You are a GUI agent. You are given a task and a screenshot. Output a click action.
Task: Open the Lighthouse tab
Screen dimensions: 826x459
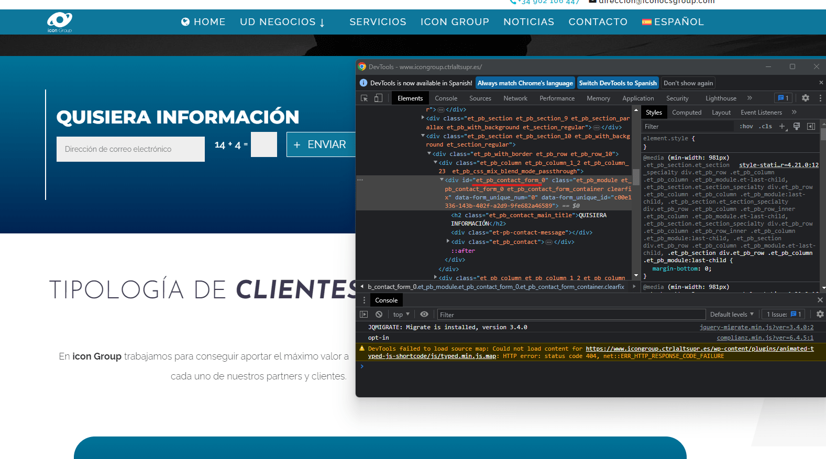(721, 98)
